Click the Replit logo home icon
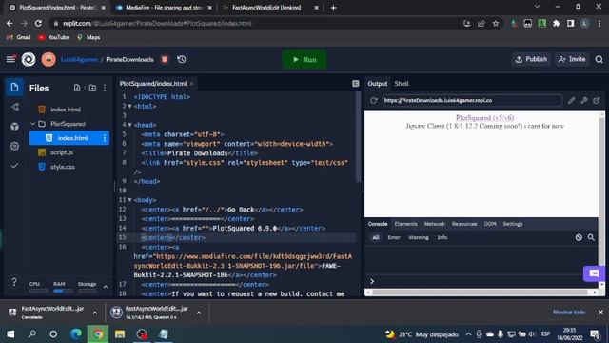609x343 pixels. click(29, 59)
